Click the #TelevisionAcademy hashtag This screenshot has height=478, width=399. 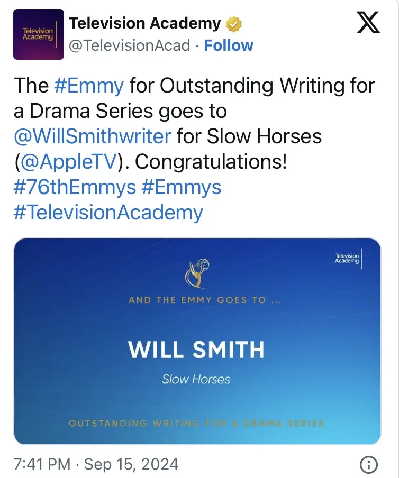pos(108,213)
